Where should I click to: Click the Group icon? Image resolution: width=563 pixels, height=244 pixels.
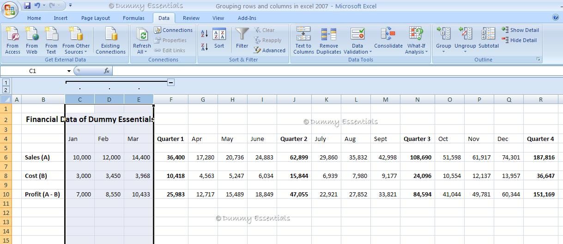coord(443,34)
